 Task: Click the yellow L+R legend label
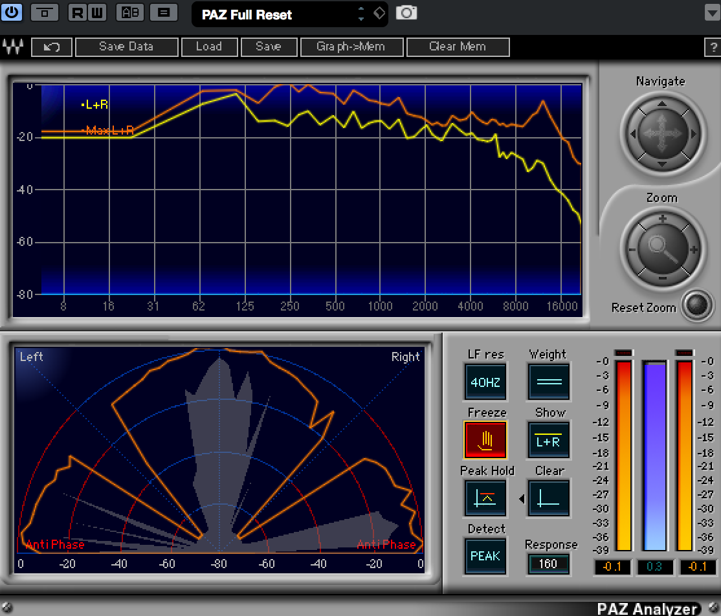point(94,105)
